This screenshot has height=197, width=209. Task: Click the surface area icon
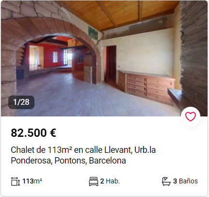(x=16, y=181)
